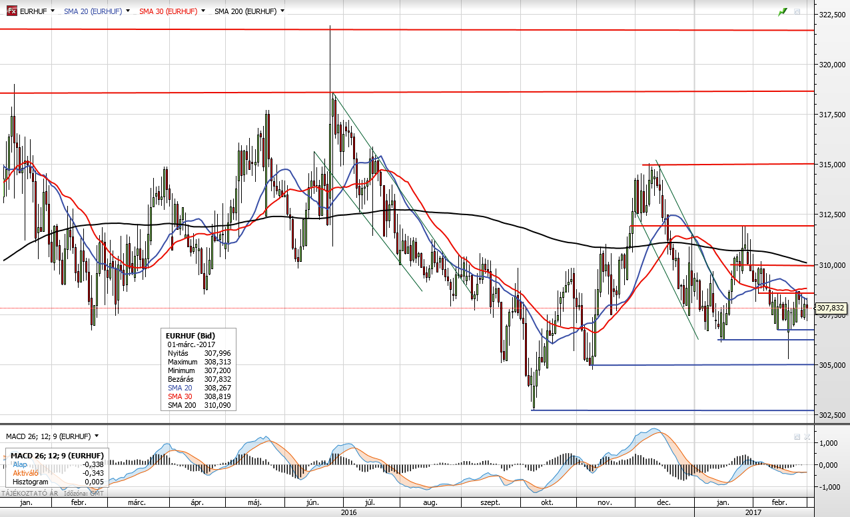Select the MACD 26; 12; 9 (EURHUF) panel label

click(x=49, y=436)
